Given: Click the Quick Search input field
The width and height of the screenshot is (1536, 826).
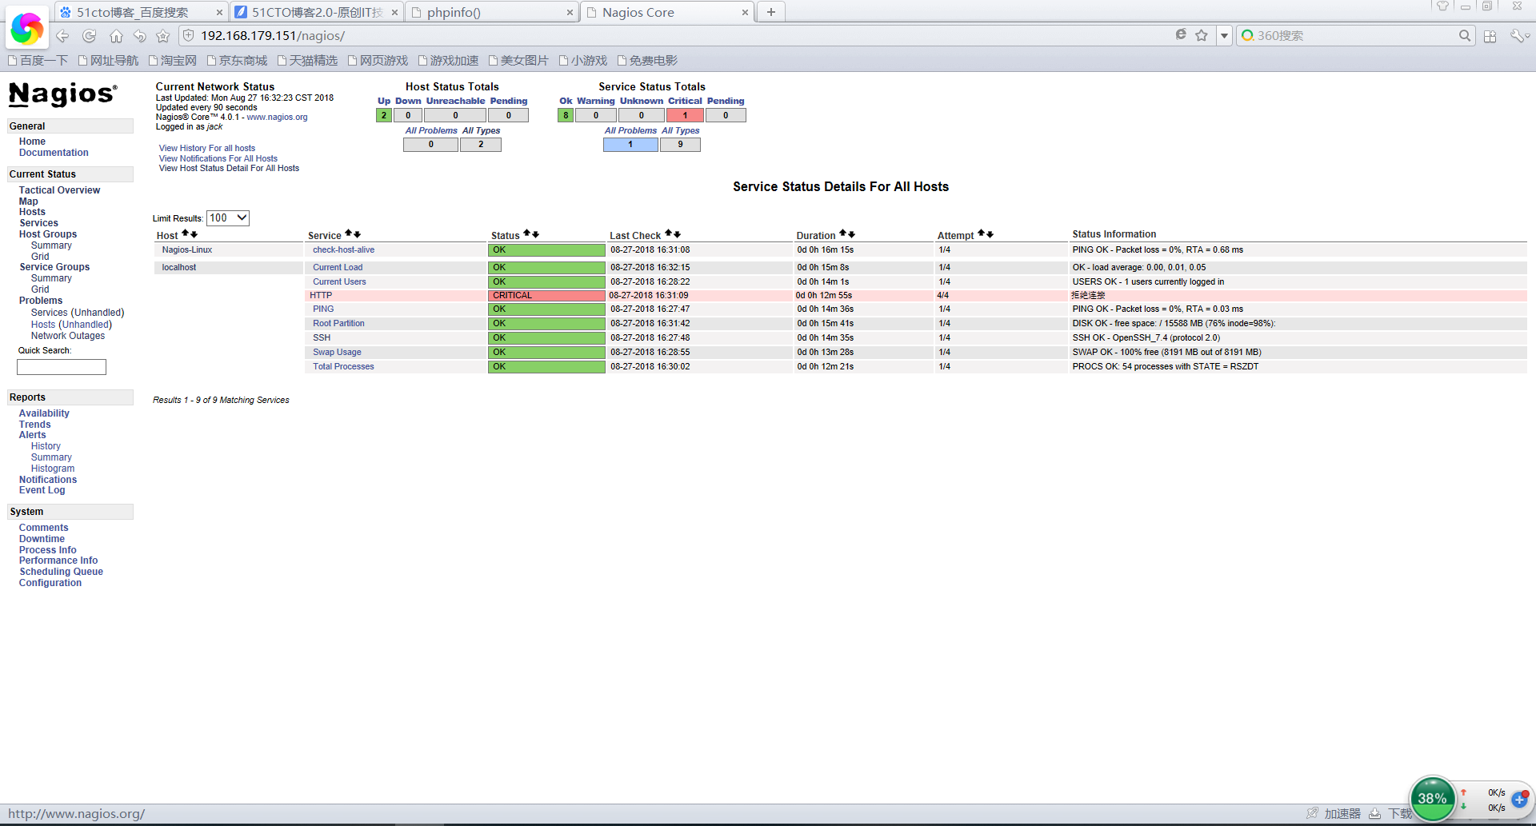Looking at the screenshot, I should (62, 367).
